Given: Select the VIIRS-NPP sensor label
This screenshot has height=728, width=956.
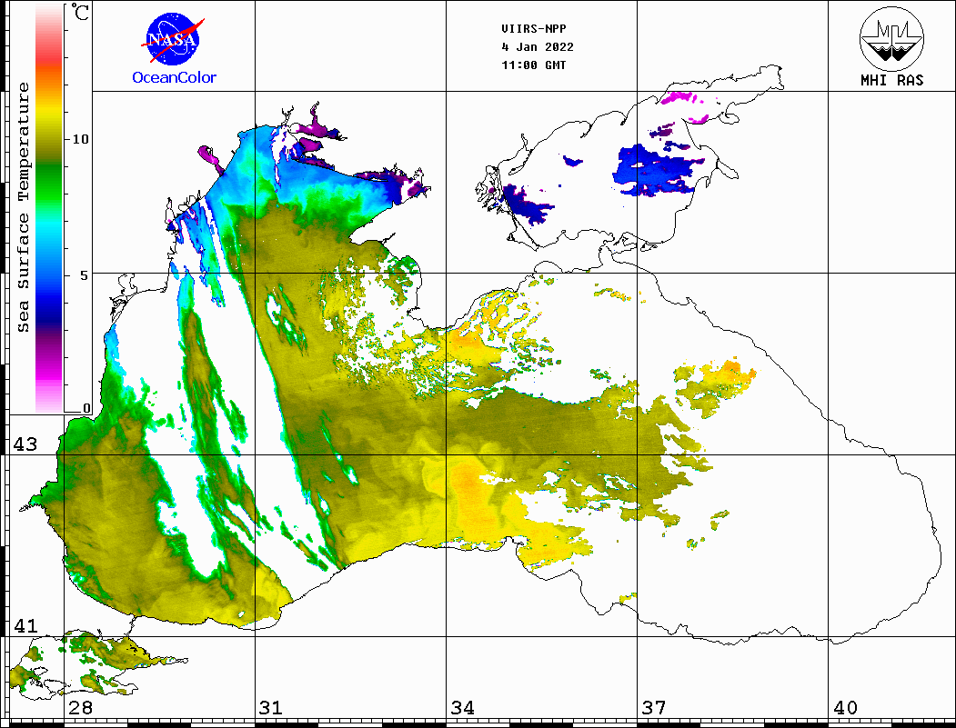Looking at the screenshot, I should [x=533, y=29].
